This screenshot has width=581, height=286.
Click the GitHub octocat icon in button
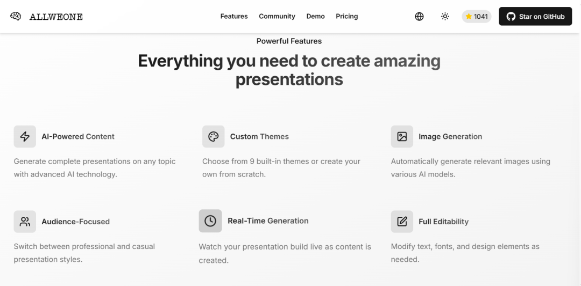click(x=511, y=16)
